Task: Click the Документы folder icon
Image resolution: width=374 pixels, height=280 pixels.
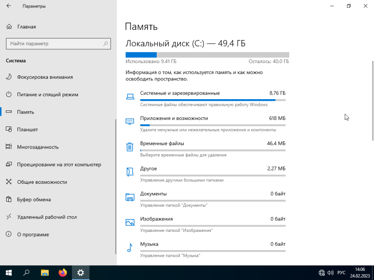Action: click(x=130, y=197)
